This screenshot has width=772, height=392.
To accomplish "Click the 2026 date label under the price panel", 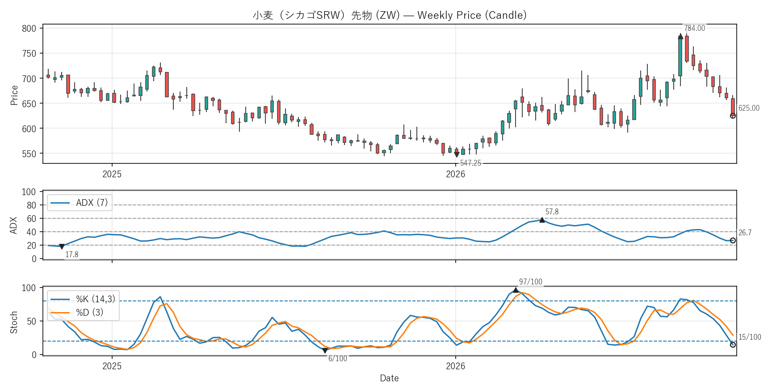I will pyautogui.click(x=456, y=174).
